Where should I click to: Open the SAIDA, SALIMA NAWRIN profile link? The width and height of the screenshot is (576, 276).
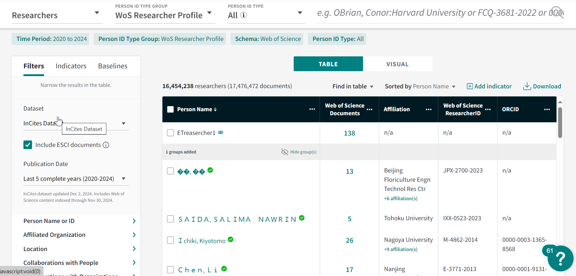[x=237, y=219]
